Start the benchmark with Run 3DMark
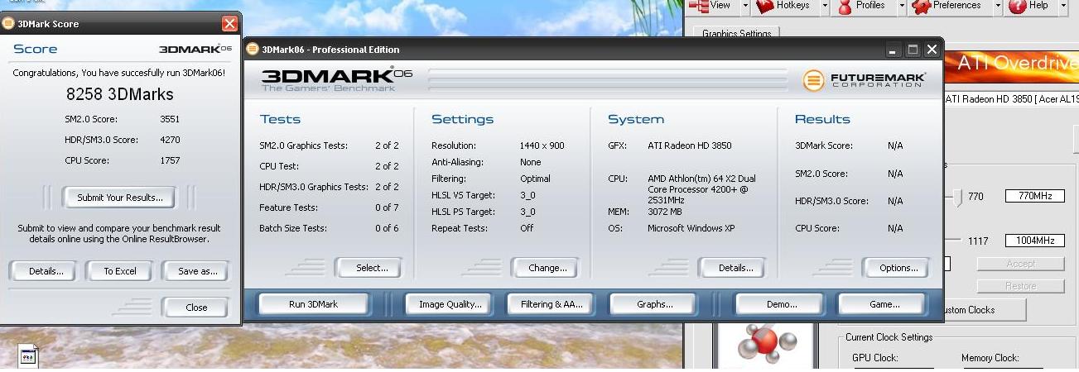The width and height of the screenshot is (1079, 372). click(x=313, y=304)
